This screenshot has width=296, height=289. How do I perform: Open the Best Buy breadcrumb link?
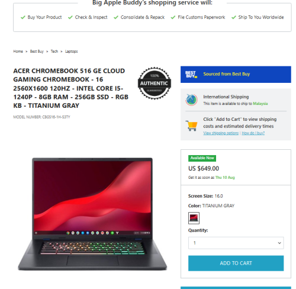coord(37,52)
